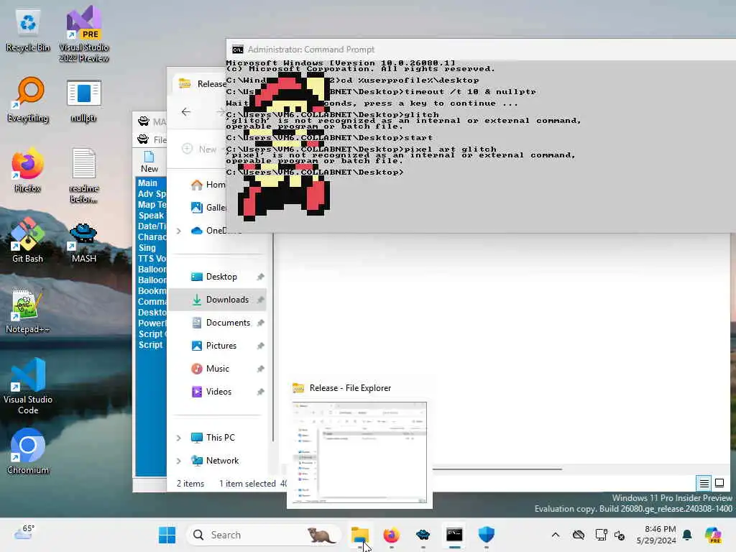Click the Windows Start button
The height and width of the screenshot is (552, 736).
(x=167, y=535)
